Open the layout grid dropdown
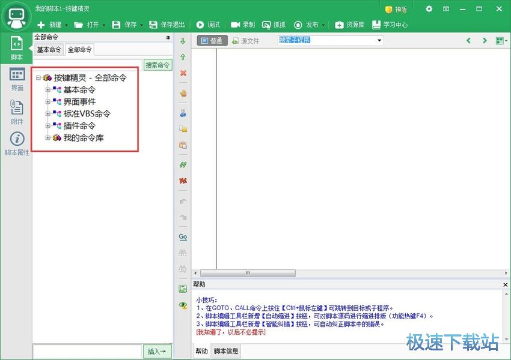Viewport: 511px width, 360px height. [501, 41]
